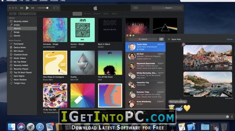
Task: Launch Siri from the Dock
Action: [21, 127]
